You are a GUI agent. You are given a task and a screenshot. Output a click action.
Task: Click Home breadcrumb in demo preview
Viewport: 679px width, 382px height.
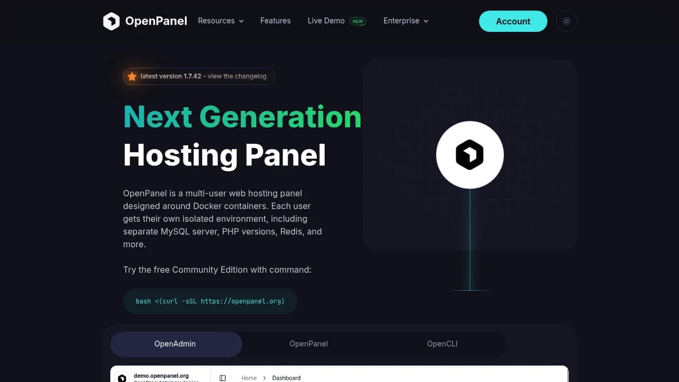(249, 378)
